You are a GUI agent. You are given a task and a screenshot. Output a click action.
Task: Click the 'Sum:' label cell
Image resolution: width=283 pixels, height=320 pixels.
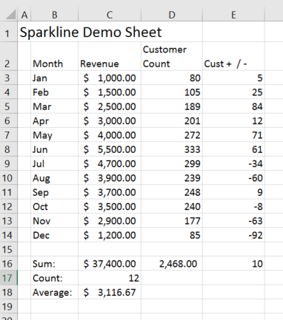[x=55, y=264]
